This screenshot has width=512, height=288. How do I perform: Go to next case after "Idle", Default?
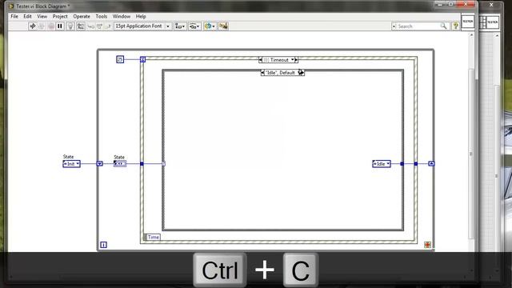[302, 73]
